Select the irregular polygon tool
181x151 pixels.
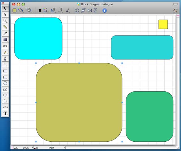[5, 89]
